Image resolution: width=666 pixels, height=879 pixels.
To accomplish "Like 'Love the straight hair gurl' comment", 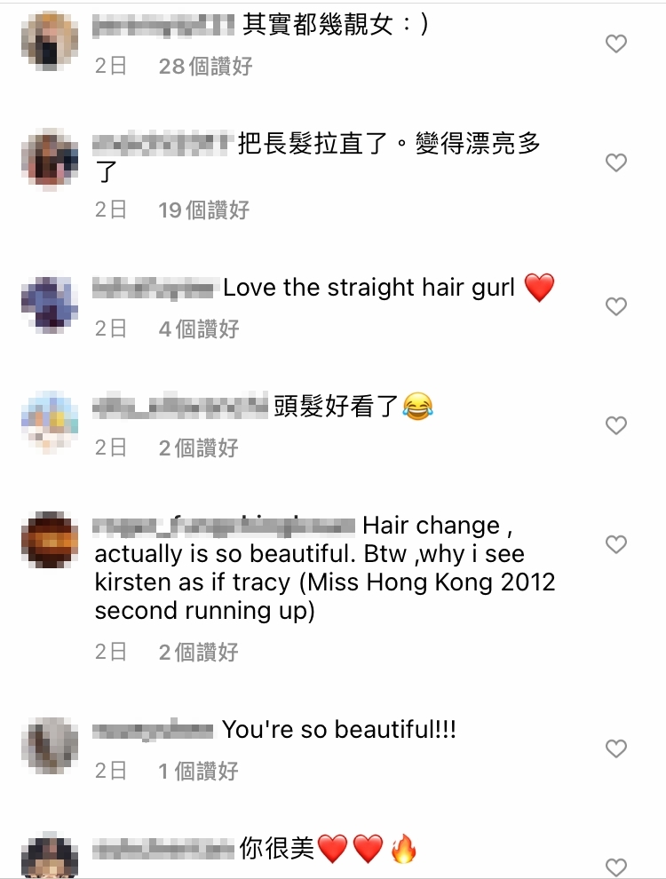I will tap(615, 306).
